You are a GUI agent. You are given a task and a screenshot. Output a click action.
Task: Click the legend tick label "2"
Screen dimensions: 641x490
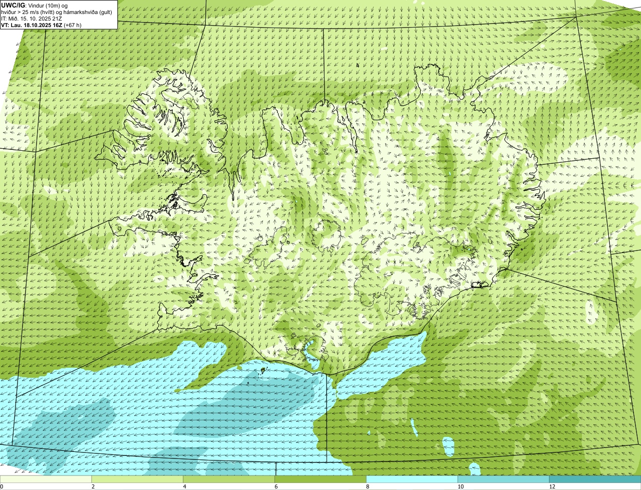tap(93, 486)
